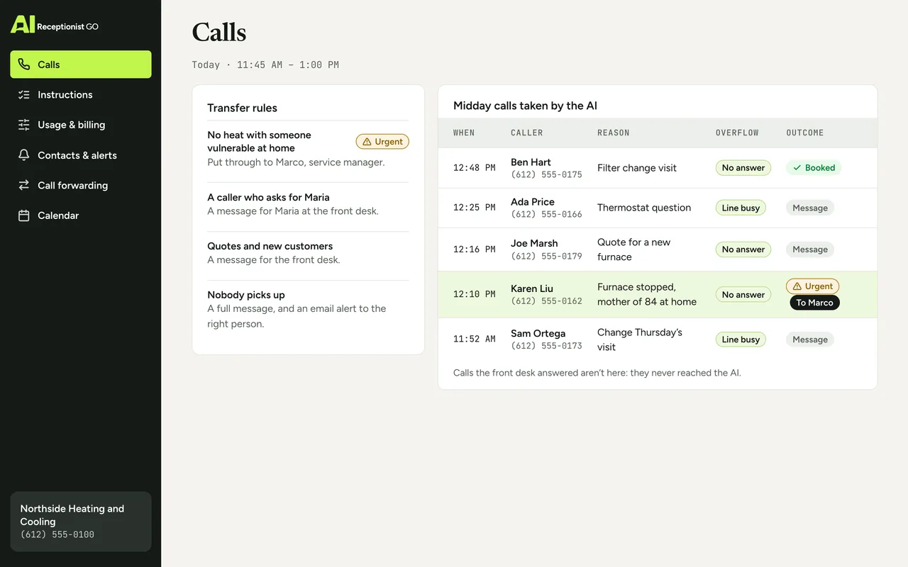908x567 pixels.
Task: Click the AI Receptionist GO logo
Action: point(55,25)
